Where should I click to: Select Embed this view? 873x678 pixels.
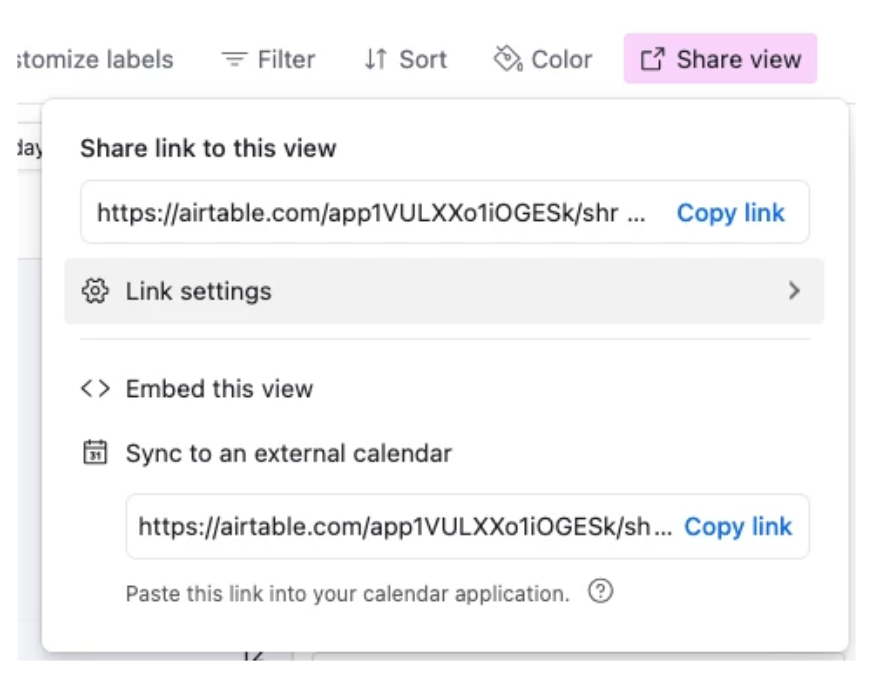pyautogui.click(x=219, y=388)
